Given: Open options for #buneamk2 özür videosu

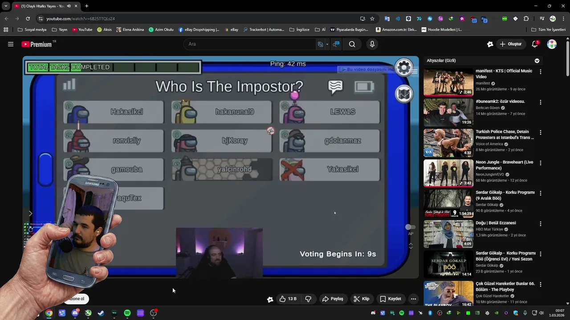Looking at the screenshot, I should [x=541, y=102].
